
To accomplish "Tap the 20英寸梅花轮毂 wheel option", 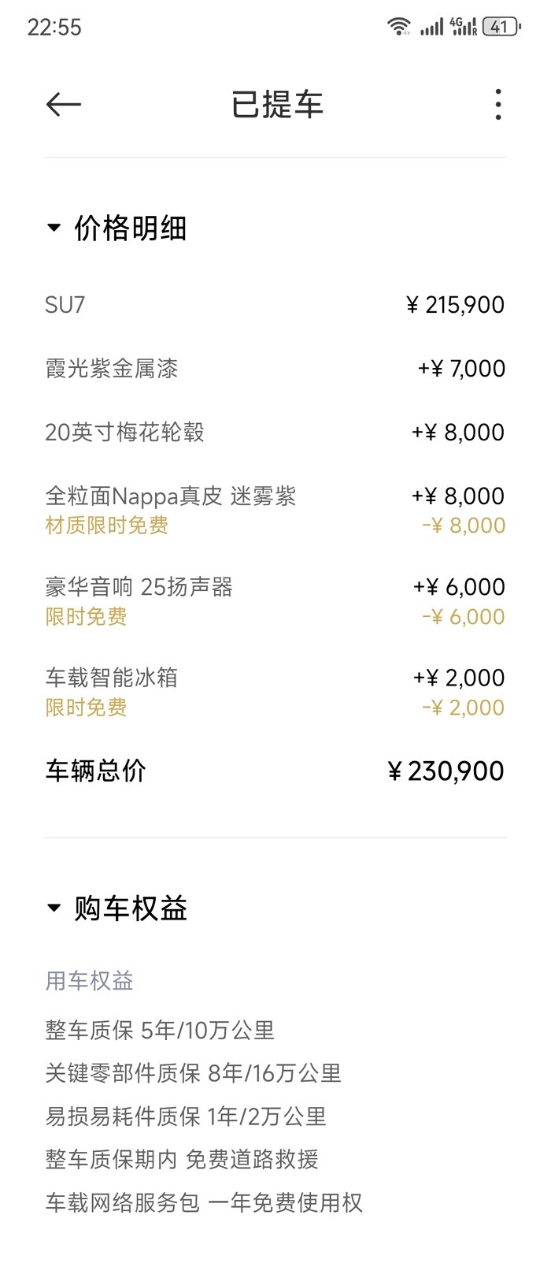I will pyautogui.click(x=124, y=433).
